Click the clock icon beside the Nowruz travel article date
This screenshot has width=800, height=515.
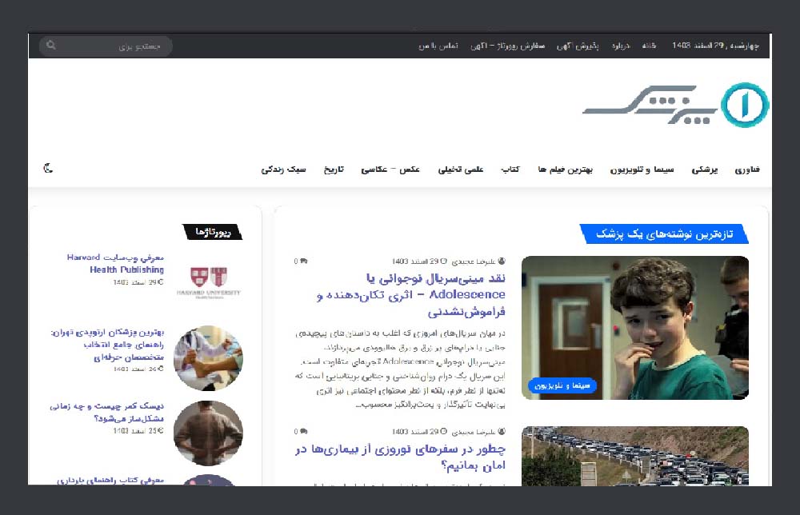click(x=443, y=431)
